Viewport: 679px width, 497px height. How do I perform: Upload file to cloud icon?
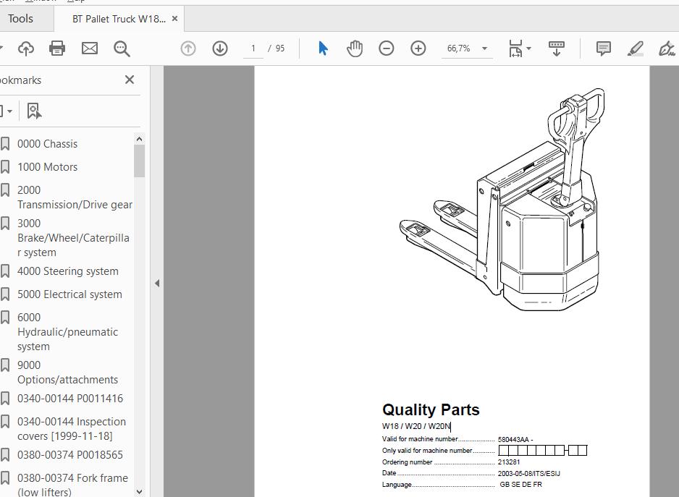coord(26,48)
